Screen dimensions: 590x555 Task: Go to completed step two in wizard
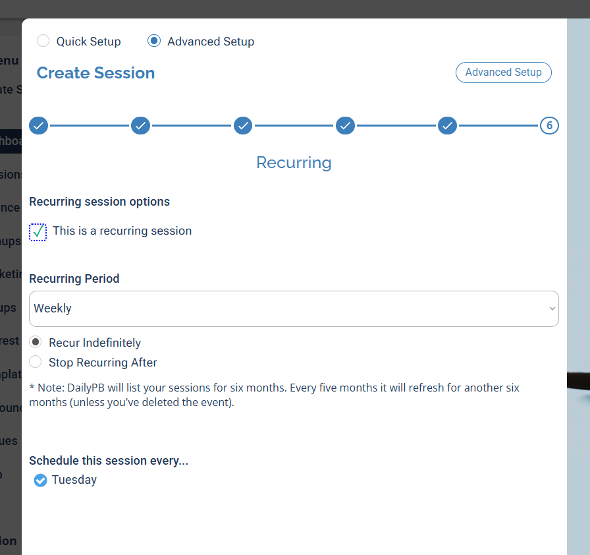[141, 126]
